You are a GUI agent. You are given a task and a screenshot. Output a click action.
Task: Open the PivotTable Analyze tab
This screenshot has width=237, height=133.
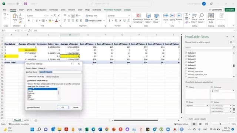113,10
